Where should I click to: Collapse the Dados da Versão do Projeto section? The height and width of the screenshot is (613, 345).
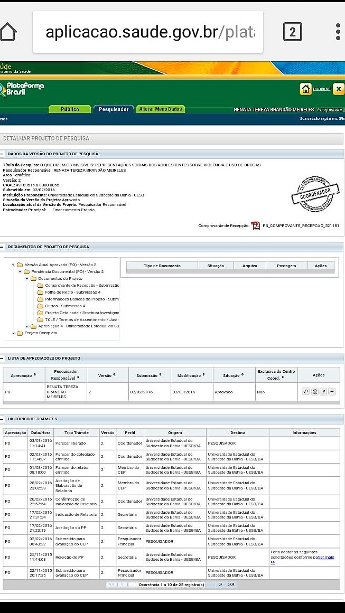tap(3, 154)
